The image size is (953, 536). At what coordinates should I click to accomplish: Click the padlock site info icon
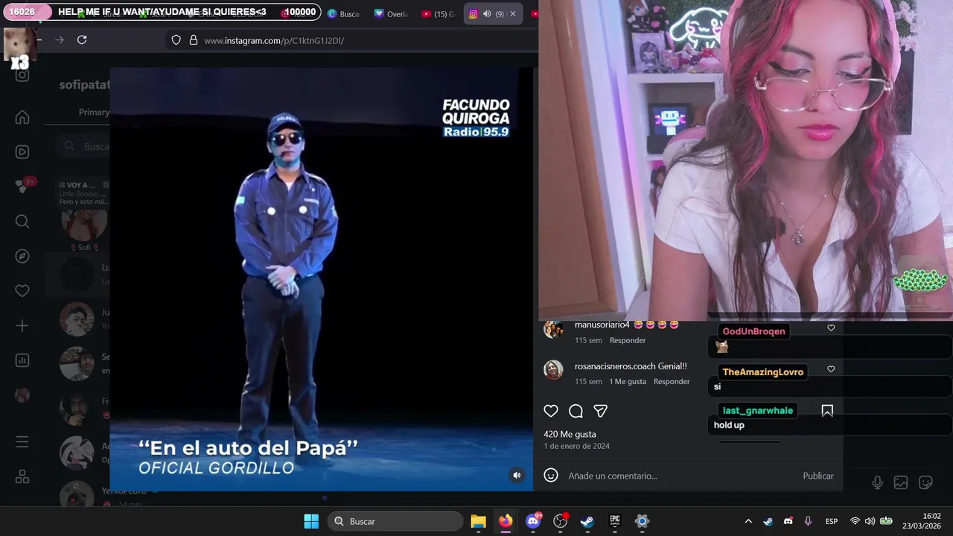tap(193, 40)
